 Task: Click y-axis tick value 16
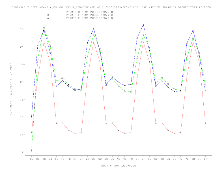(x=22, y=117)
